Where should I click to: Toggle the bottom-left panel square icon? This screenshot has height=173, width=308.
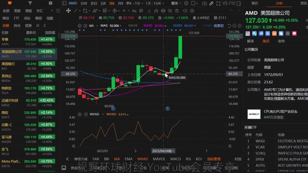click(x=64, y=168)
